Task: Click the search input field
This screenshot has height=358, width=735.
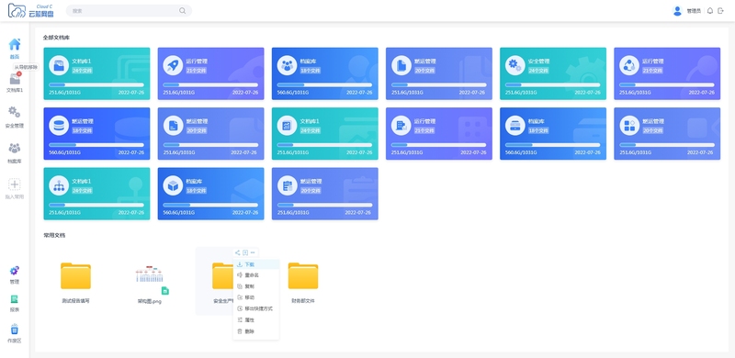Action: point(123,11)
